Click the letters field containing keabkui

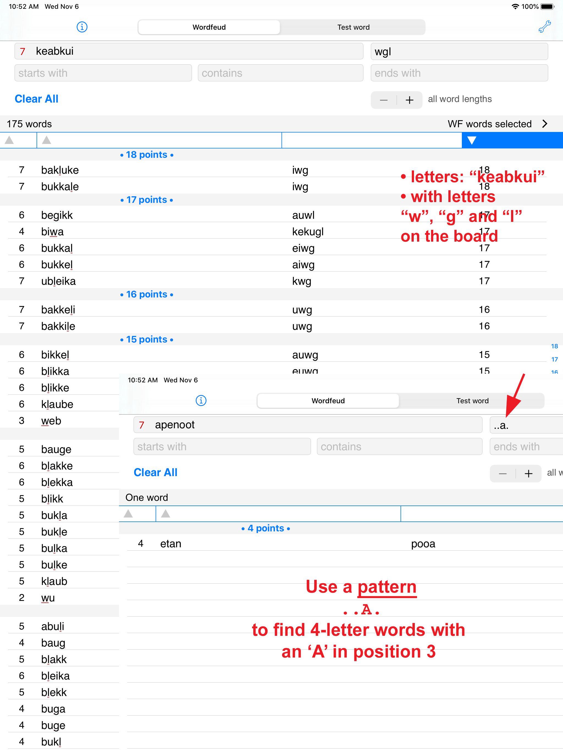click(189, 51)
